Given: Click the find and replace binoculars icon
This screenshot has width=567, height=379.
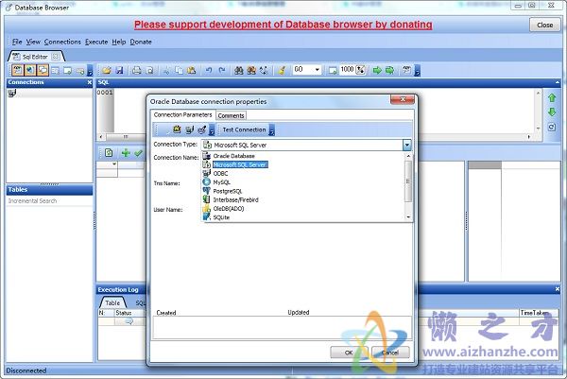Looking at the screenshot, I should [x=251, y=70].
